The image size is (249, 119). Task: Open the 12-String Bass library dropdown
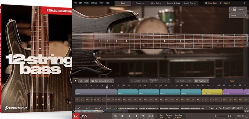coord(213,3)
